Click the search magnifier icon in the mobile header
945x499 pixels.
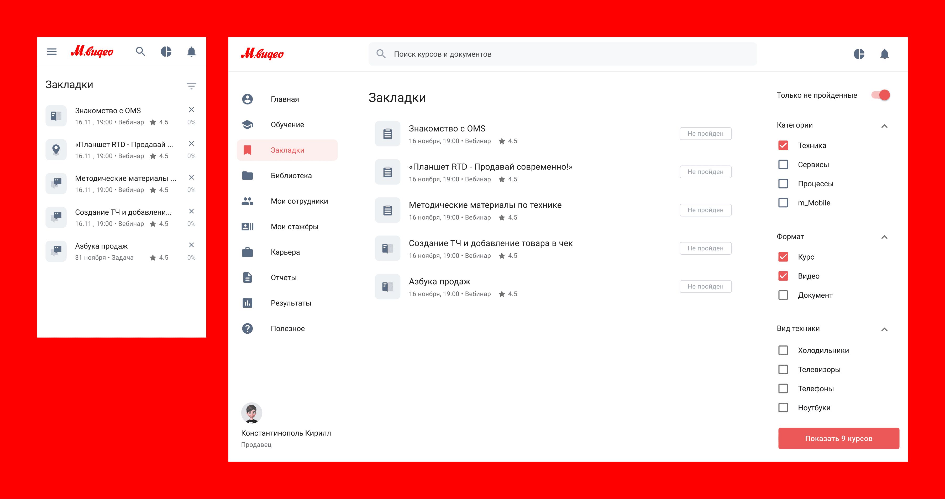click(x=140, y=52)
